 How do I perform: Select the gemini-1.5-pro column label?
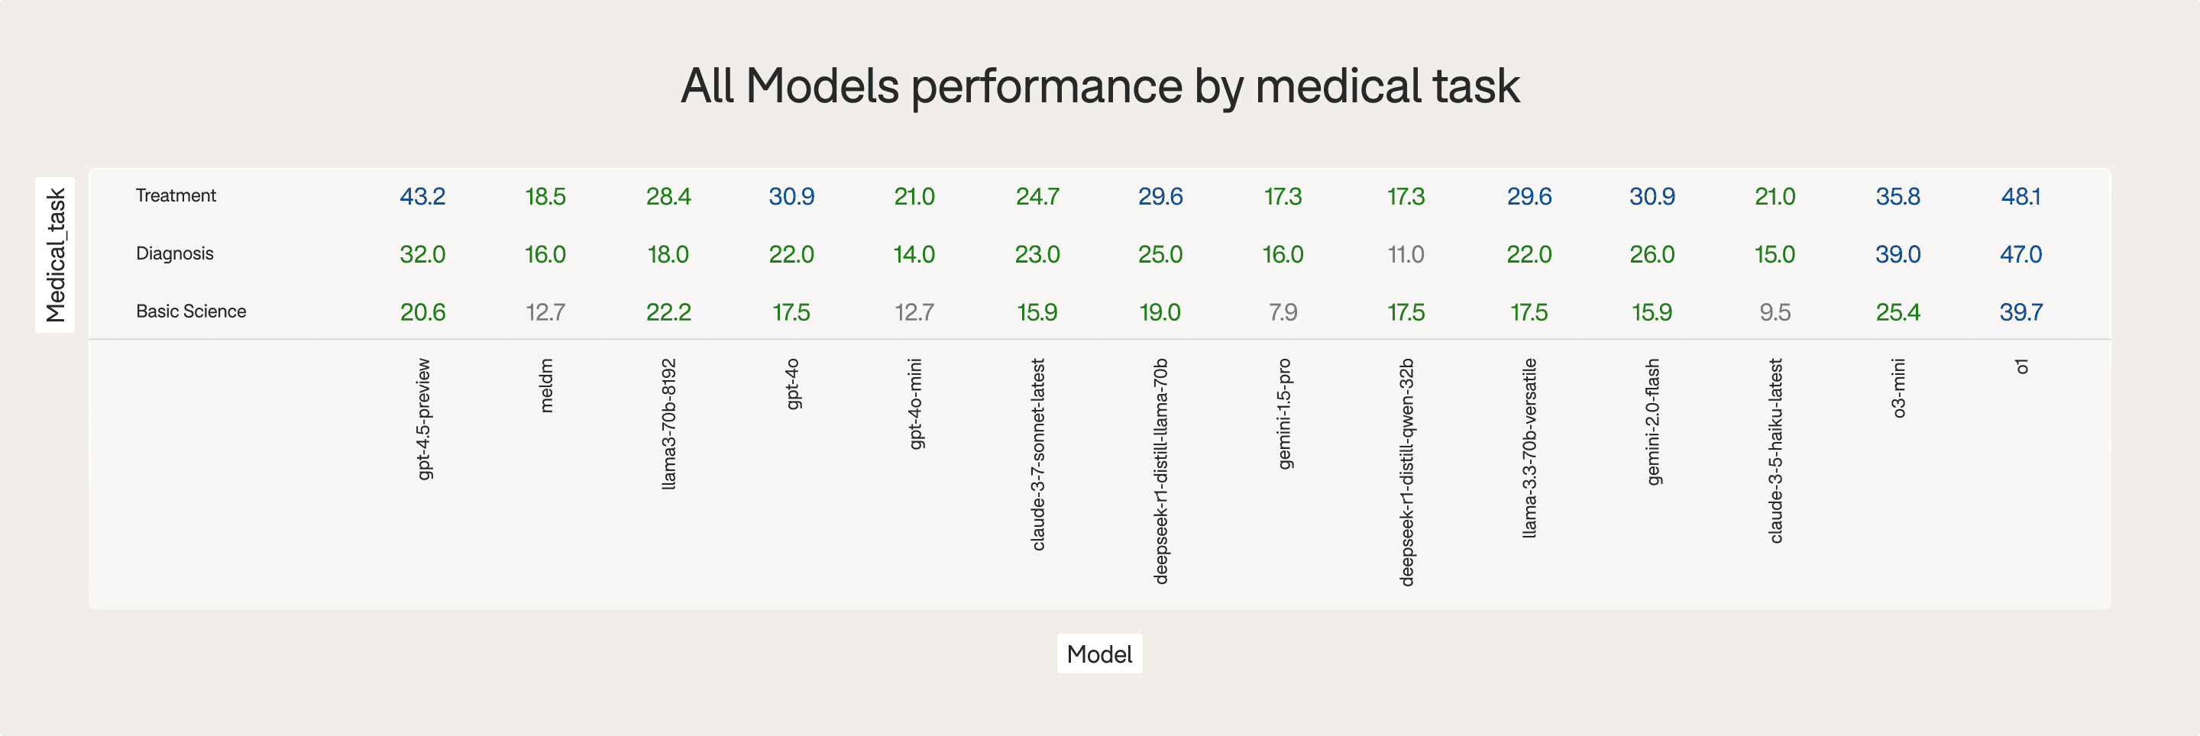[x=1283, y=413]
